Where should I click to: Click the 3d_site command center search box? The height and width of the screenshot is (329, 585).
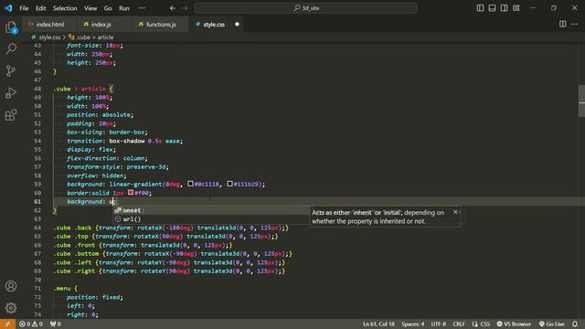tap(305, 8)
